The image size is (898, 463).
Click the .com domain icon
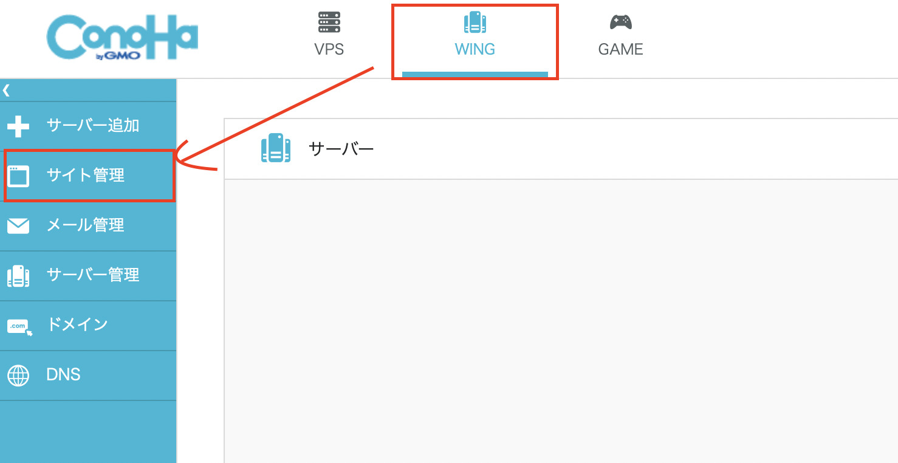click(x=19, y=327)
